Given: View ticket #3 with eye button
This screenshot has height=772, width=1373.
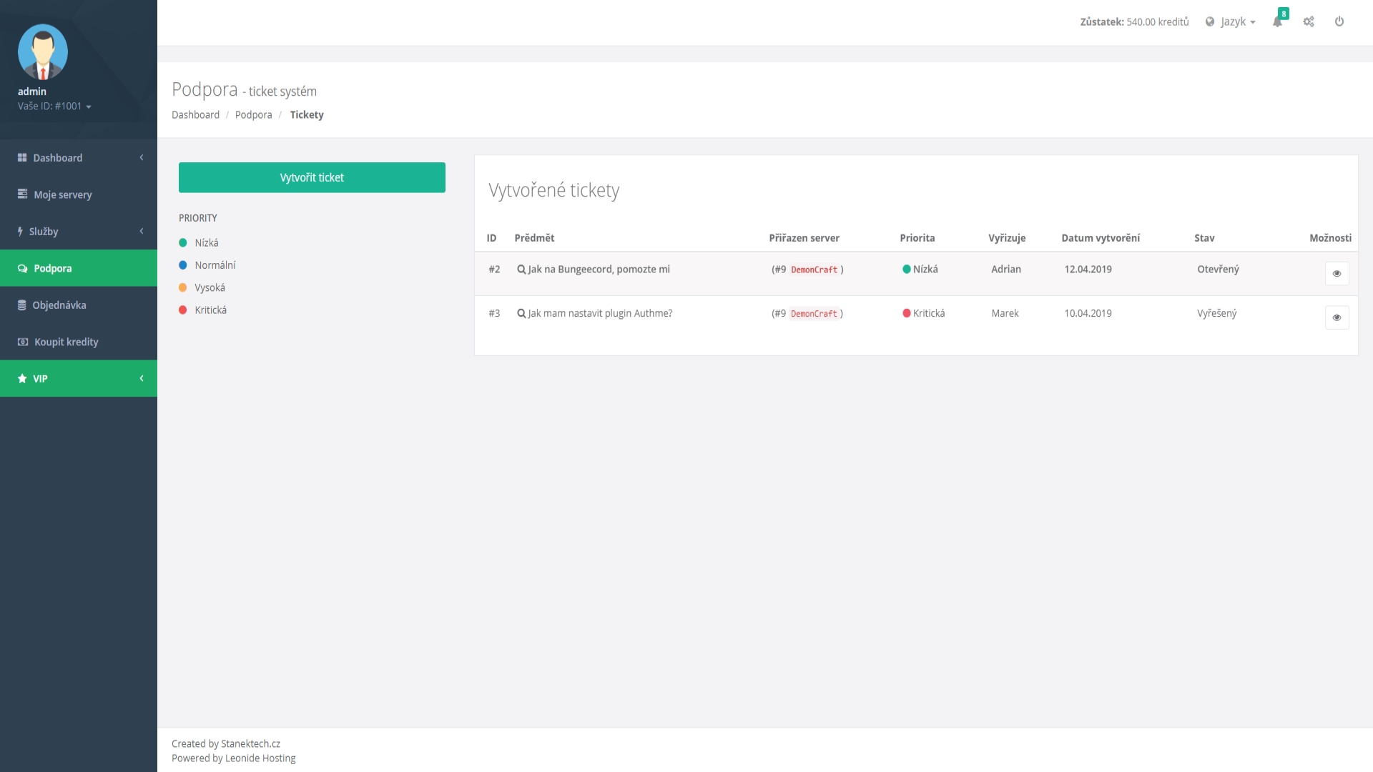Looking at the screenshot, I should tap(1337, 318).
